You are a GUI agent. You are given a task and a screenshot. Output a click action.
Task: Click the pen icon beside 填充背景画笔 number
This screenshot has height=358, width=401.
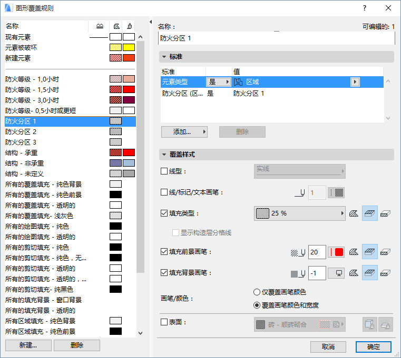pos(298,273)
